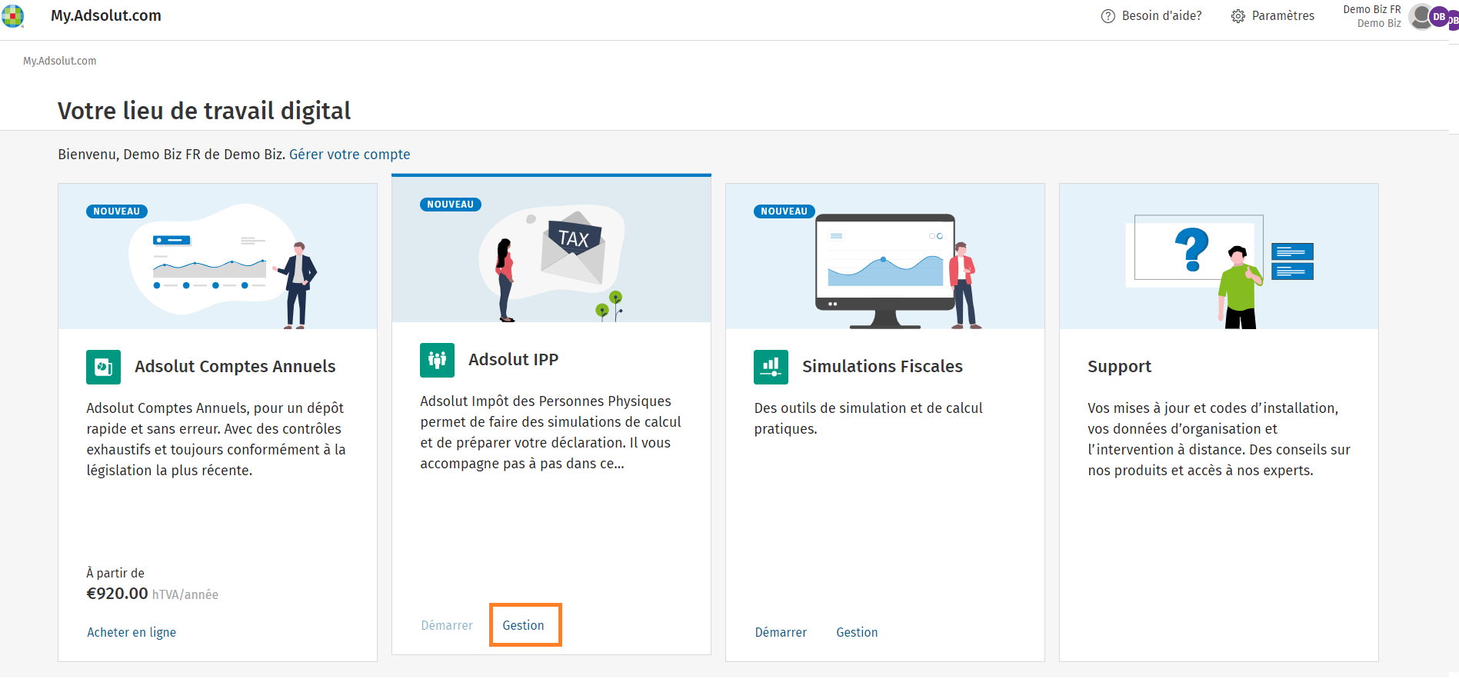Open the Gérer votre compte link
Image resolution: width=1459 pixels, height=679 pixels.
pyautogui.click(x=349, y=155)
